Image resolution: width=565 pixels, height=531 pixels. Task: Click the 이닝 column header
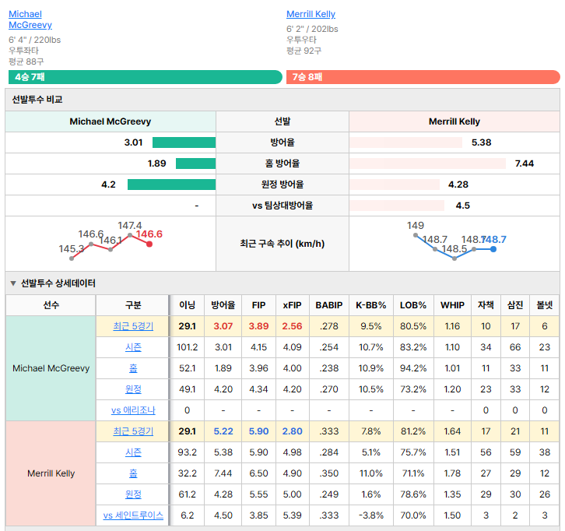click(187, 305)
